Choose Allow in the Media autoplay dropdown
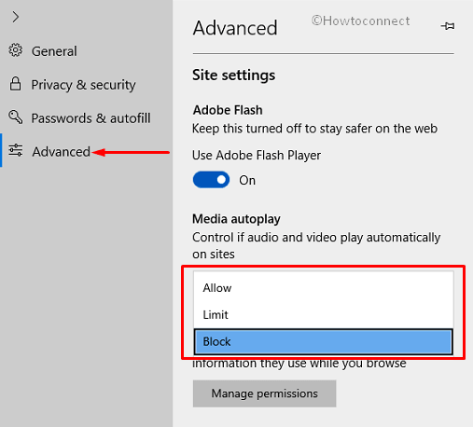The height and width of the screenshot is (427, 473). (x=323, y=288)
